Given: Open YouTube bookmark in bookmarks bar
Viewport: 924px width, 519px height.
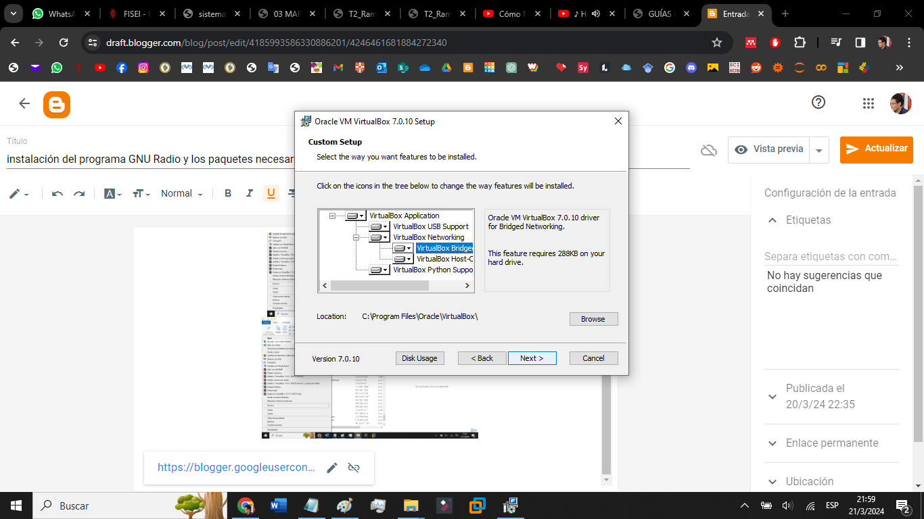Looking at the screenshot, I should (100, 68).
